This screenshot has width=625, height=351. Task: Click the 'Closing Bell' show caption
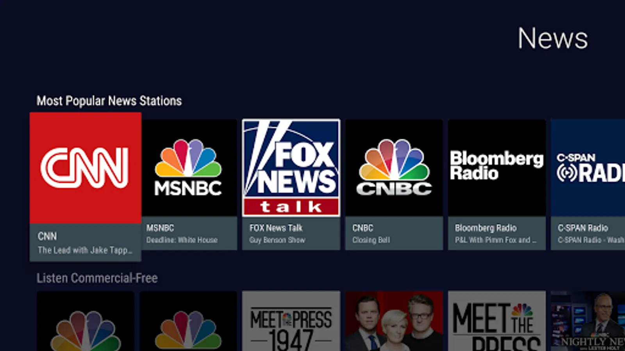371,240
